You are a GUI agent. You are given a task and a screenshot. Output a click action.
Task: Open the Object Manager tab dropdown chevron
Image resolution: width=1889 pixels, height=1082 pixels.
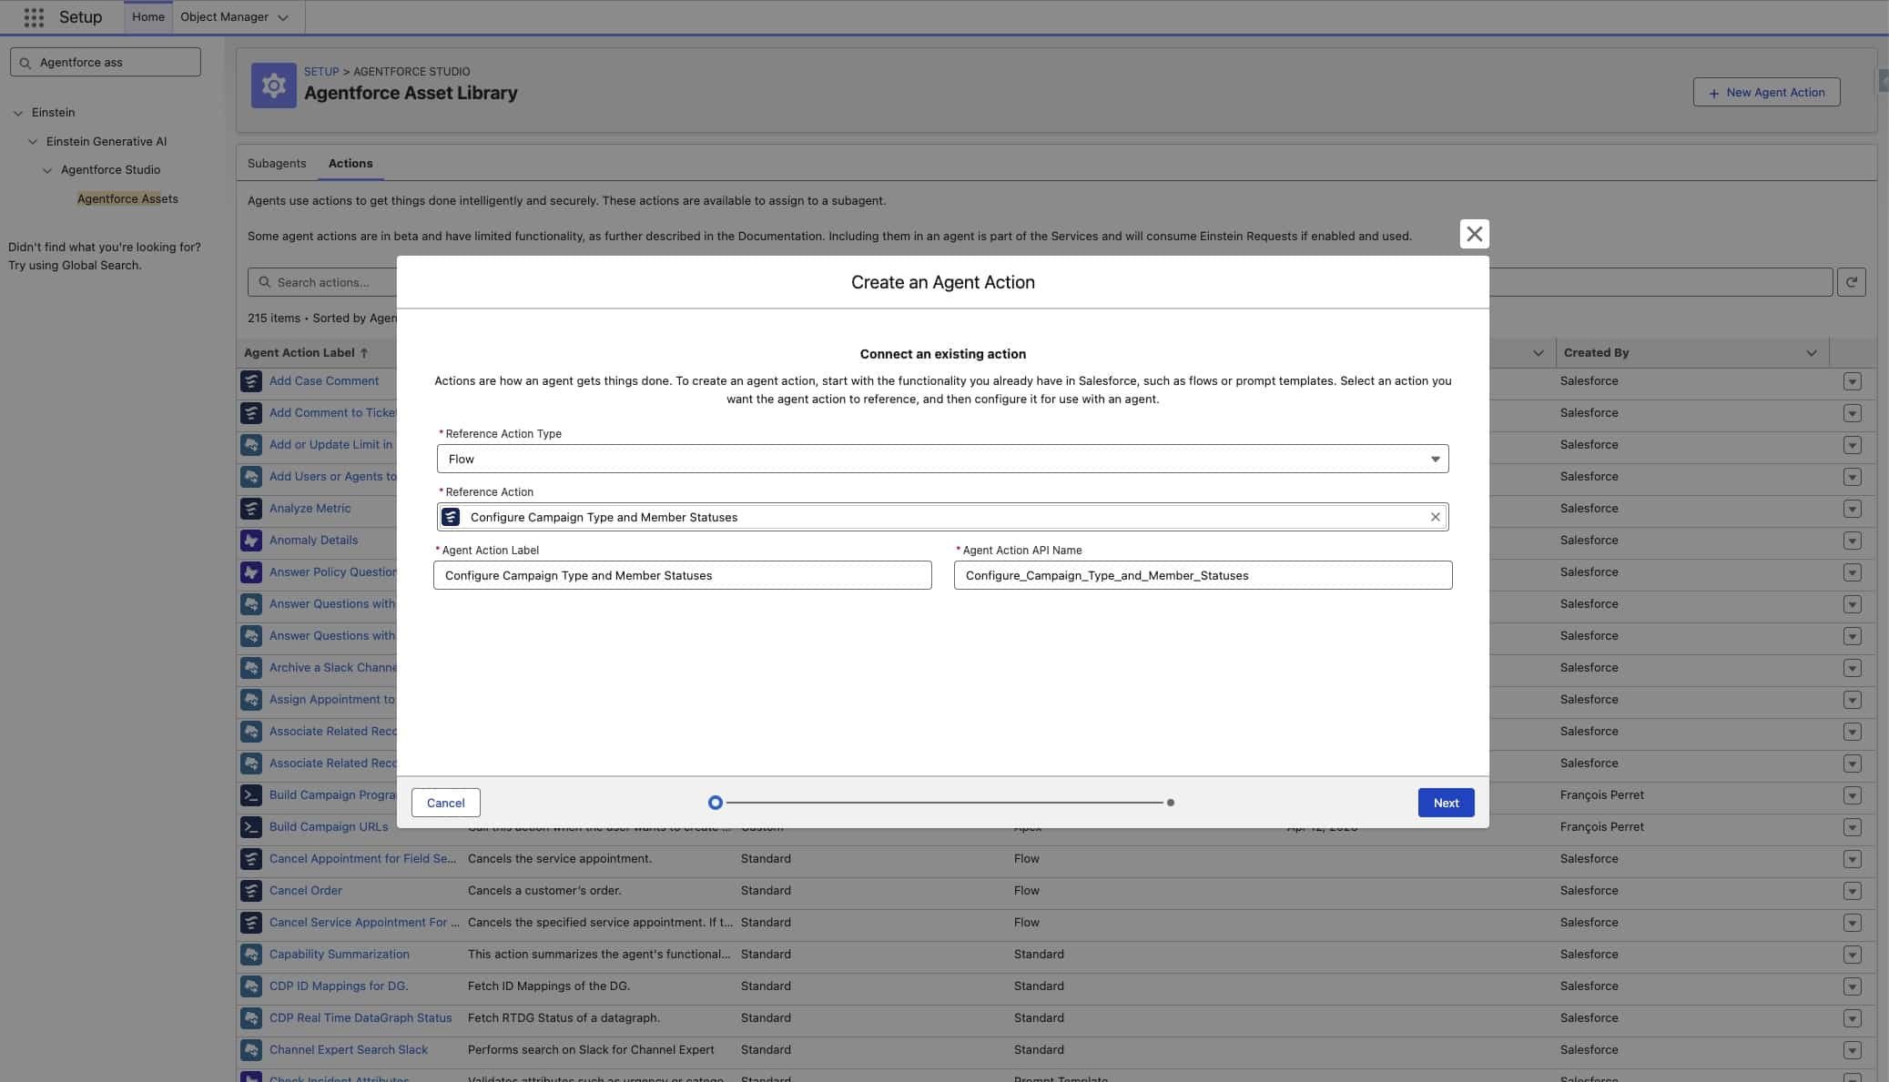pyautogui.click(x=283, y=17)
